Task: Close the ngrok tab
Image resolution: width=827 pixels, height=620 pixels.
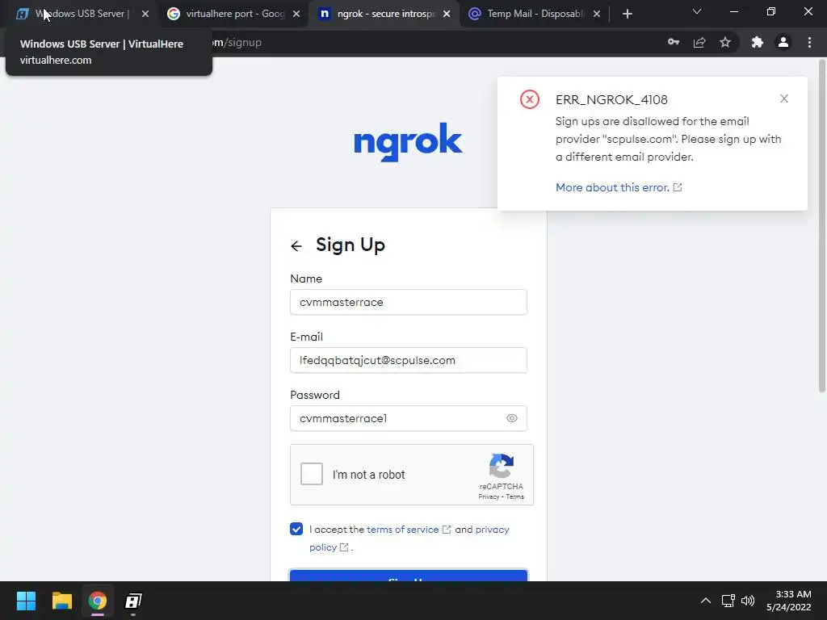Action: 447,14
